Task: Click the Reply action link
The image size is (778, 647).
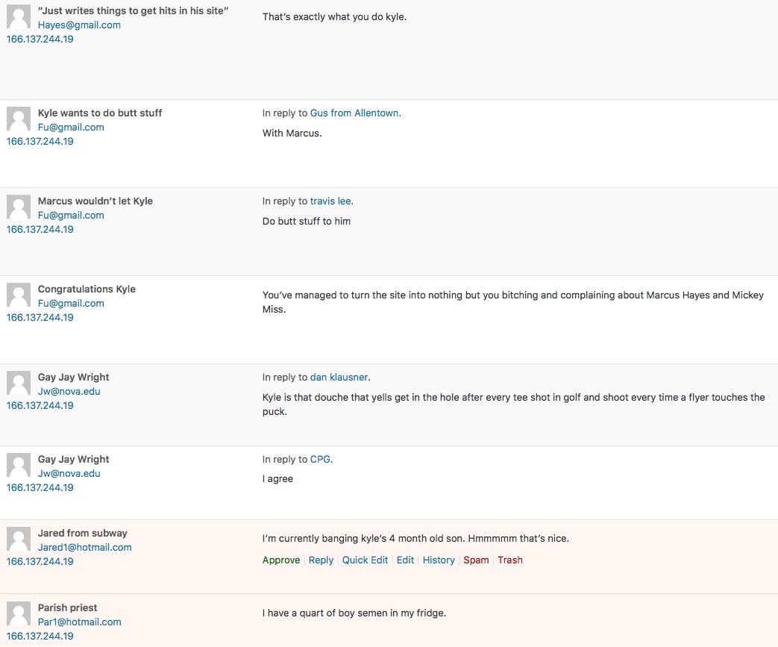Action: pos(321,560)
